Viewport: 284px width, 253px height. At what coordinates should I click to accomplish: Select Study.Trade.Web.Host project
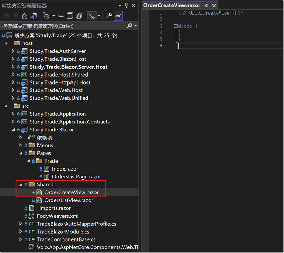(x=56, y=90)
